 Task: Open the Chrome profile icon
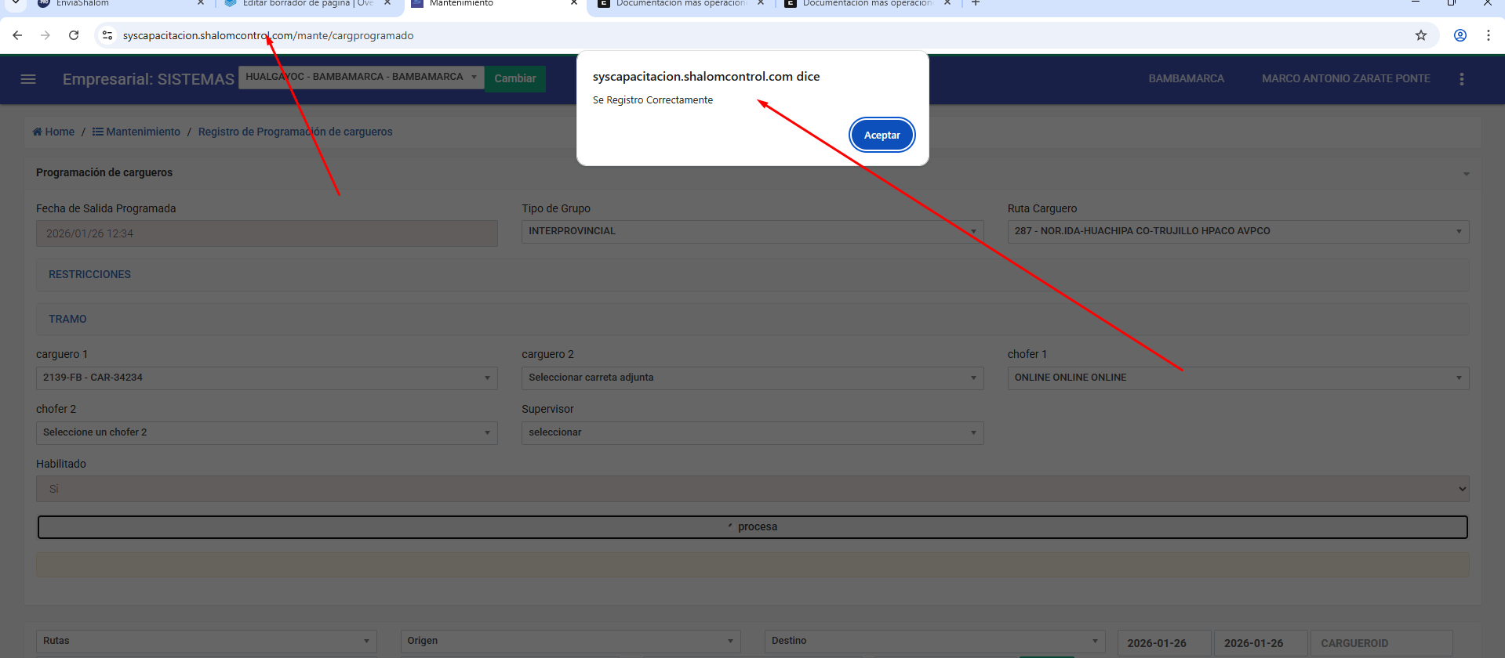pyautogui.click(x=1460, y=35)
